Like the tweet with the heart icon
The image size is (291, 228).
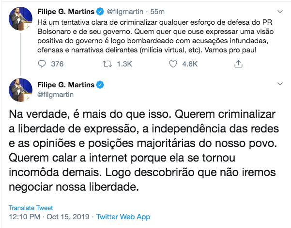click(x=173, y=64)
